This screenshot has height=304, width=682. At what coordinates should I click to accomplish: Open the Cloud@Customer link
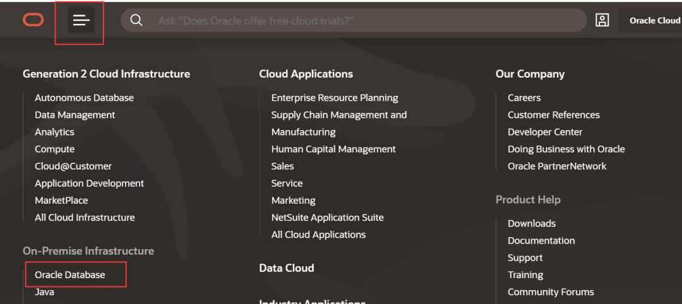pyautogui.click(x=73, y=166)
